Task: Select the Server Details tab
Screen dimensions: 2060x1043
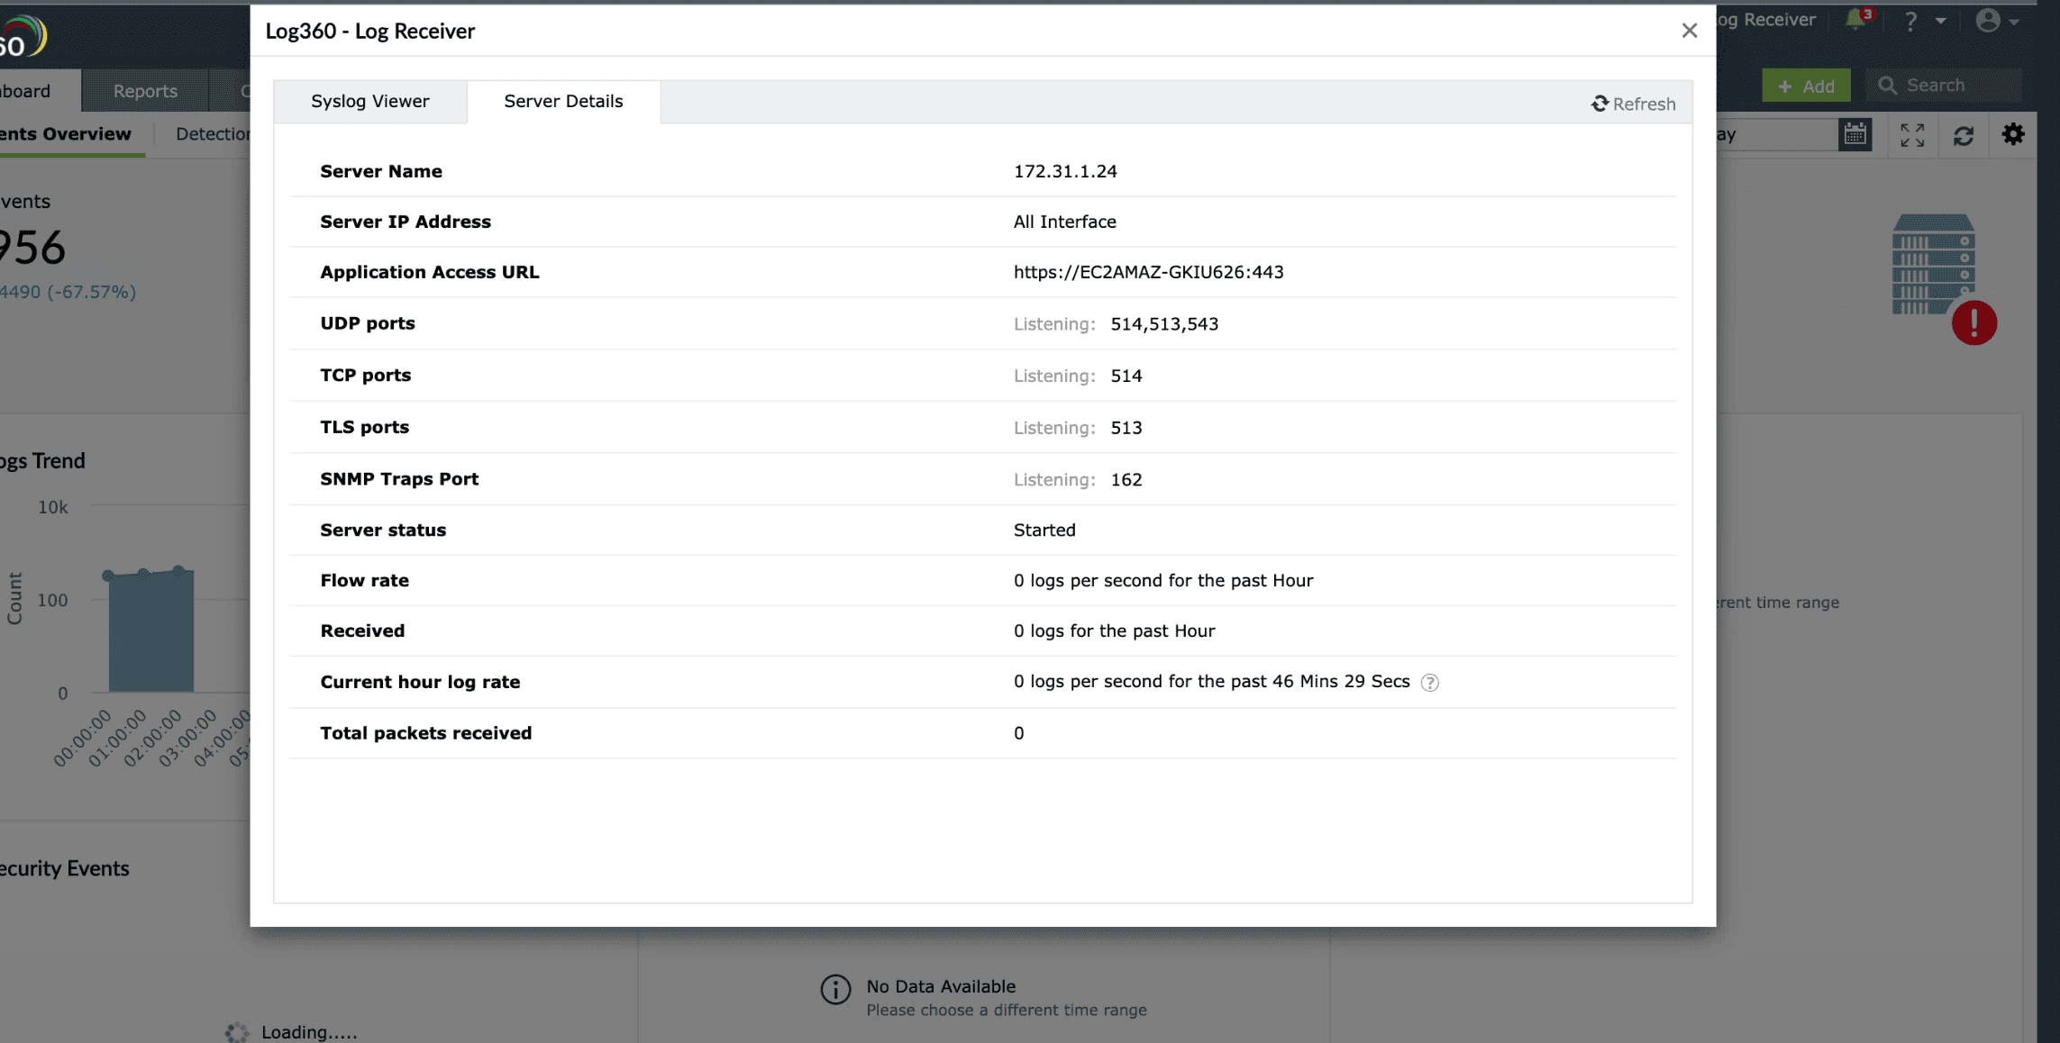Action: click(x=563, y=102)
